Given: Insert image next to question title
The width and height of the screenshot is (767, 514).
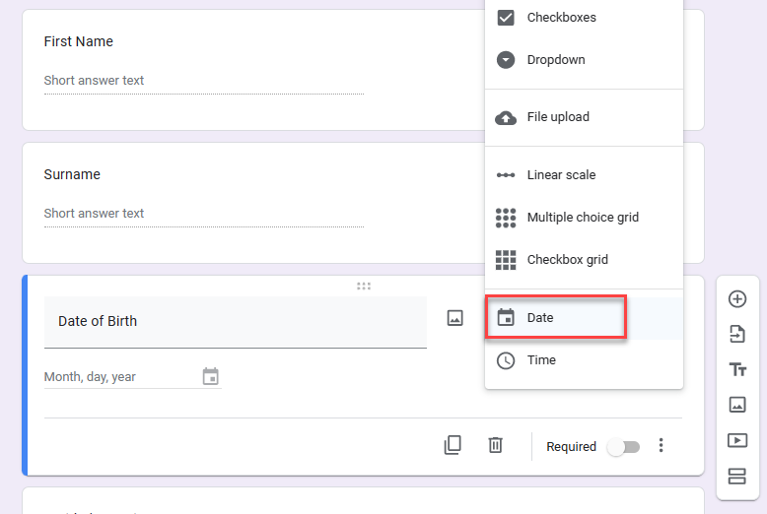Looking at the screenshot, I should pyautogui.click(x=454, y=318).
